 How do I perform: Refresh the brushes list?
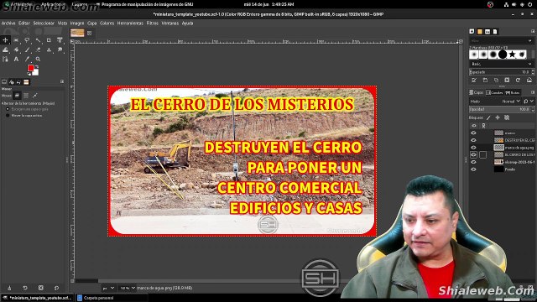click(x=519, y=81)
